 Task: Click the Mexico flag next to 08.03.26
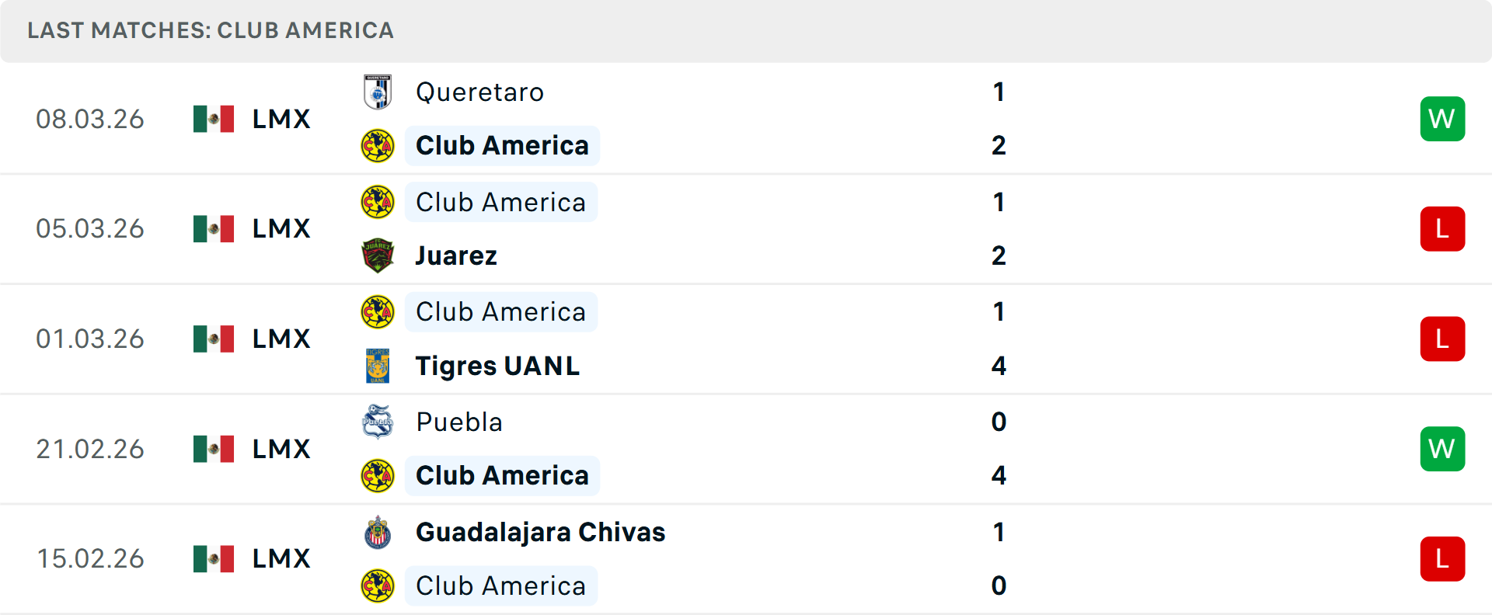[214, 119]
